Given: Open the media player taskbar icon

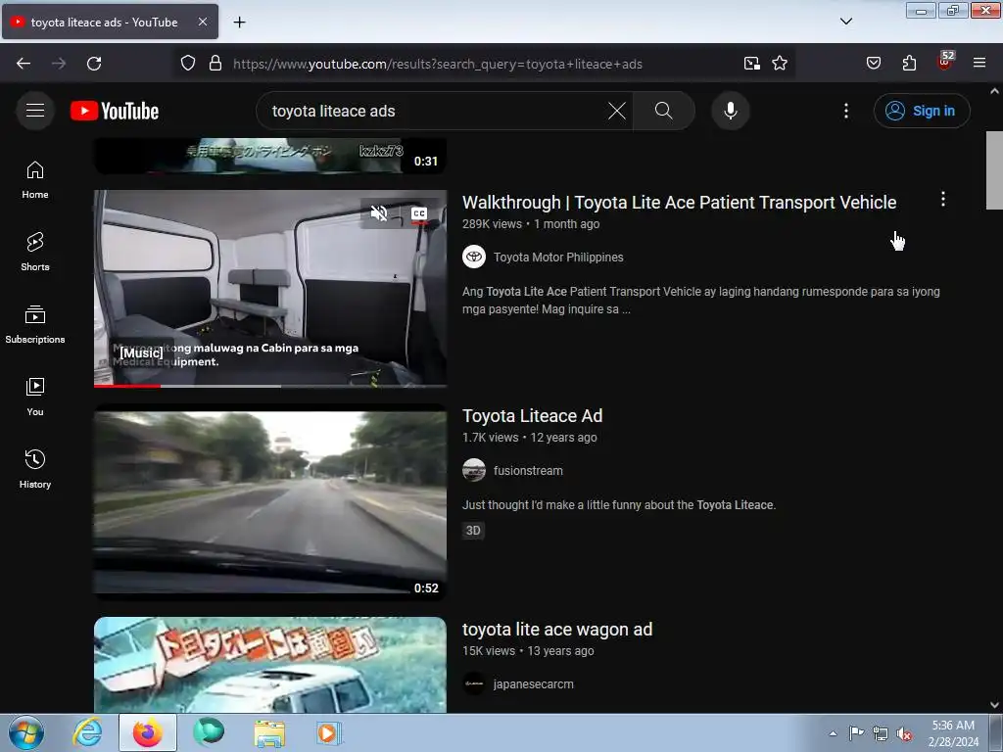Looking at the screenshot, I should coord(329,732).
